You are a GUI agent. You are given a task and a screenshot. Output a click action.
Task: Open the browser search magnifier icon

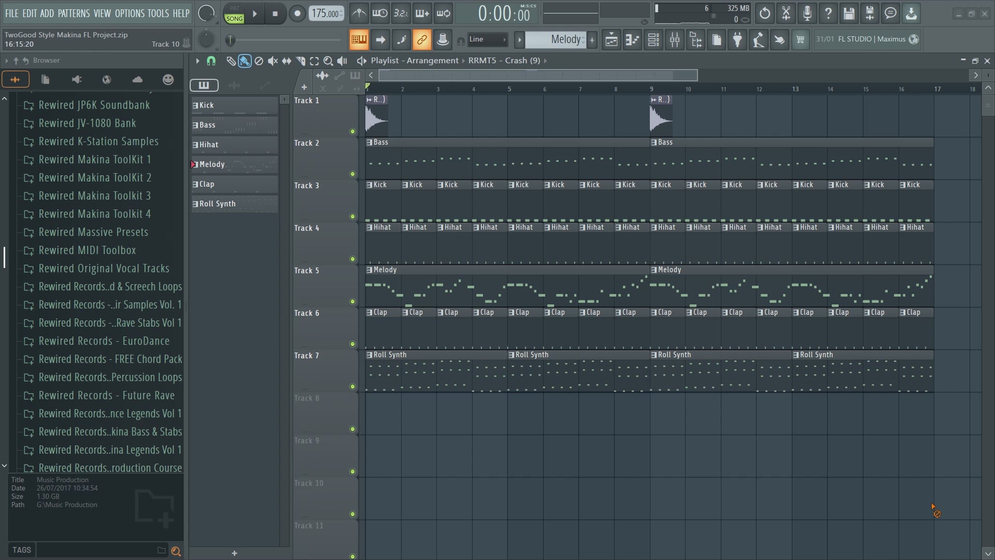click(x=176, y=551)
